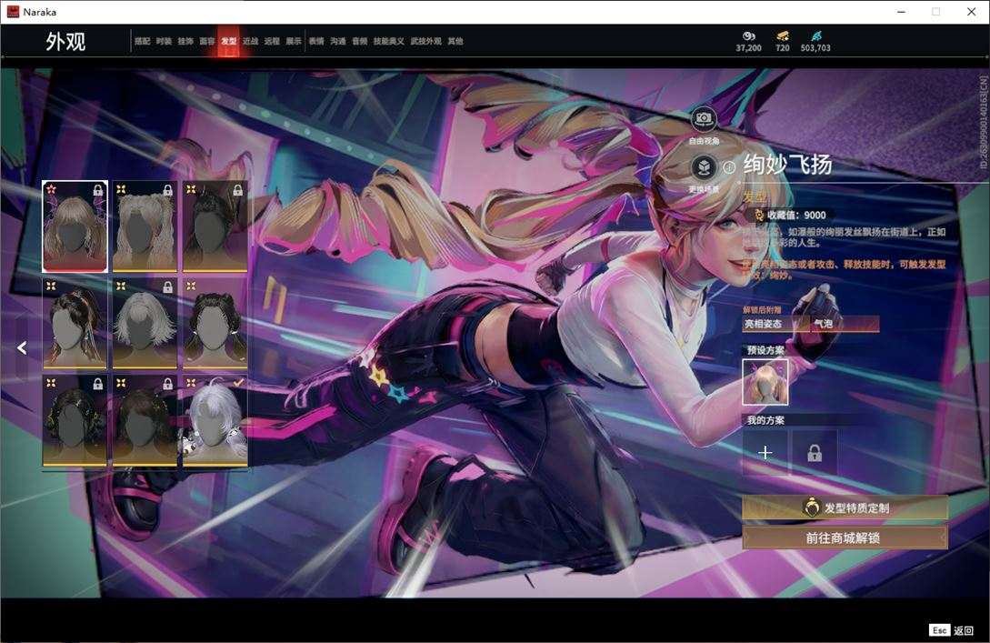The width and height of the screenshot is (990, 643).
Task: Click the 解锁后附赠 label
Action: [762, 310]
